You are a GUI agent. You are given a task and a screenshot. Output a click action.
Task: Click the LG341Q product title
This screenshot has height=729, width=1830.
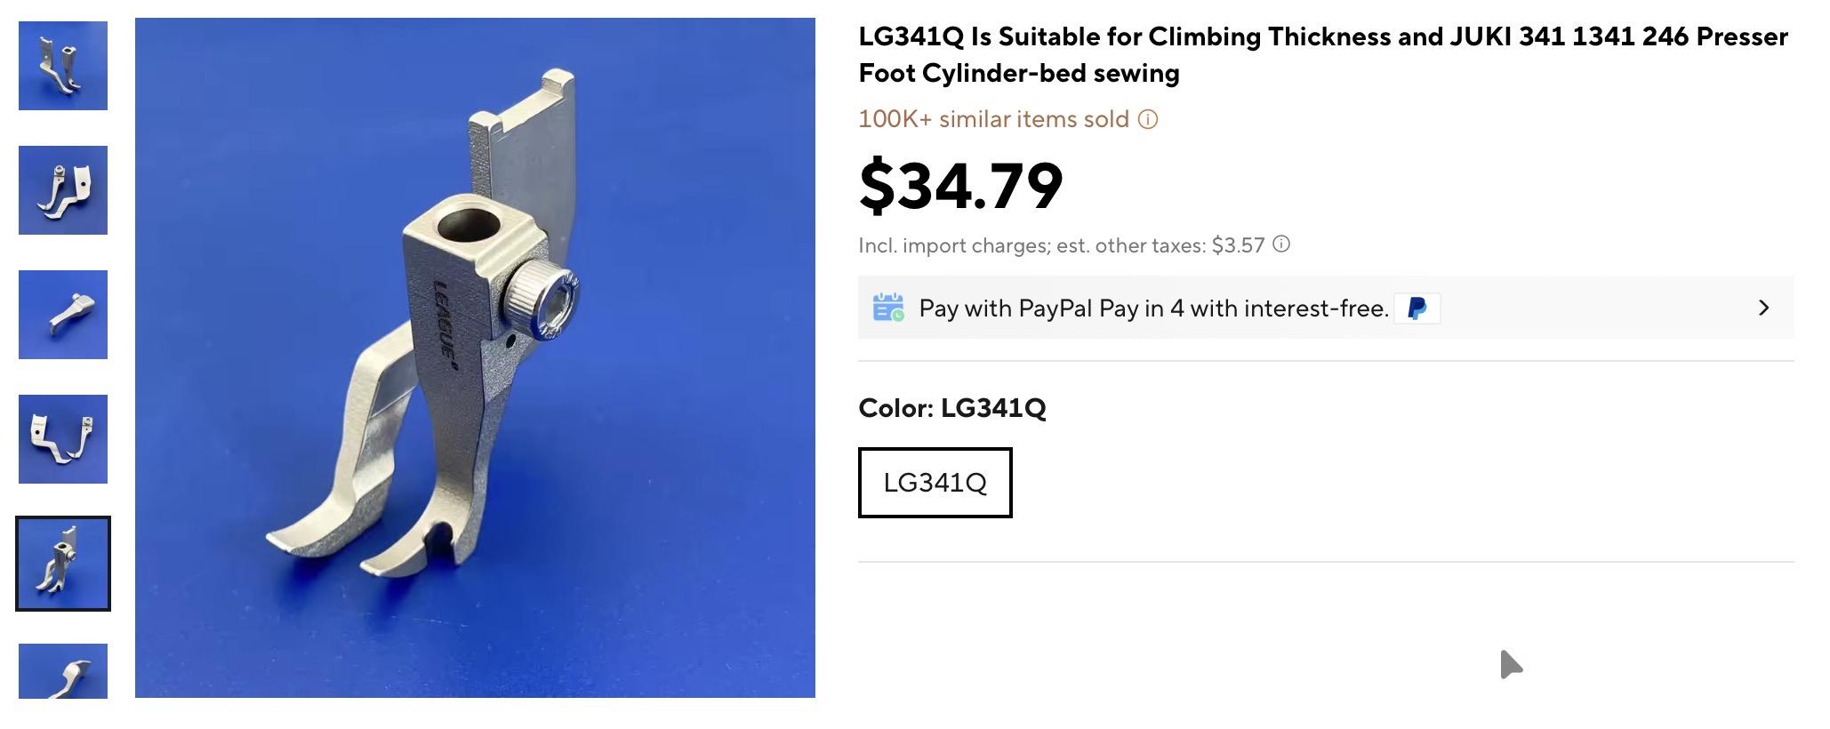pos(1322,55)
